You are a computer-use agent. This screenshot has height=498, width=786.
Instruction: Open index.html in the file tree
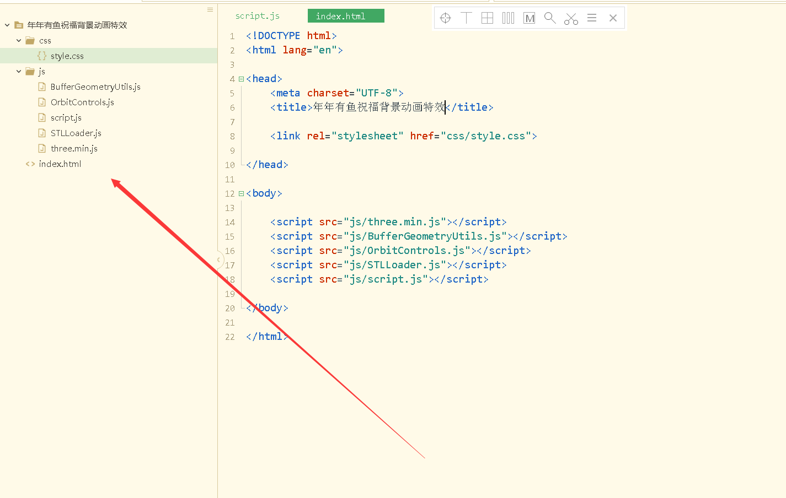60,164
